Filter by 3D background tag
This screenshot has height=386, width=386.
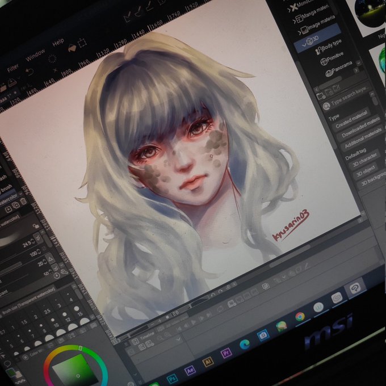373,179
